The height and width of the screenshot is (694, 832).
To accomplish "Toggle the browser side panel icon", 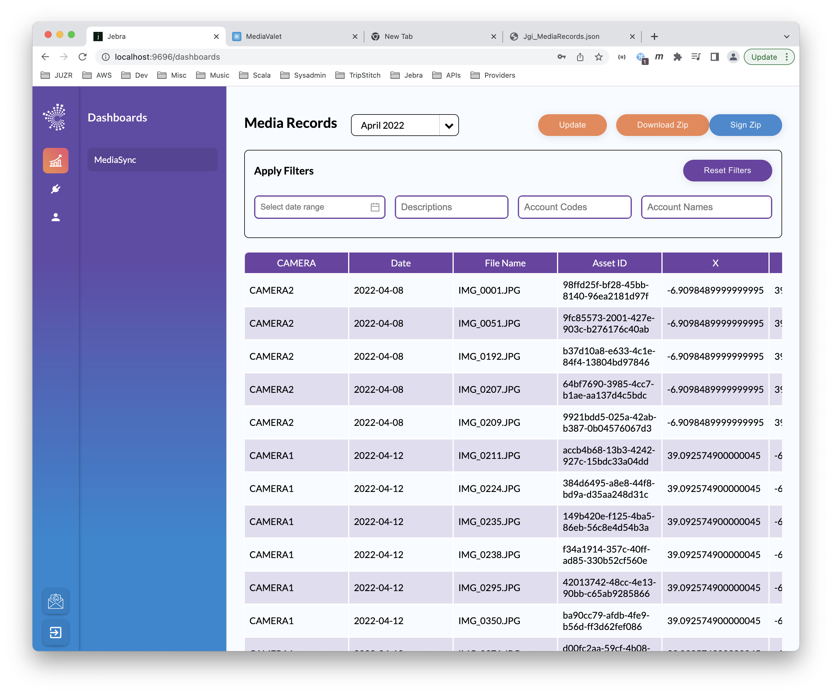I will [714, 57].
